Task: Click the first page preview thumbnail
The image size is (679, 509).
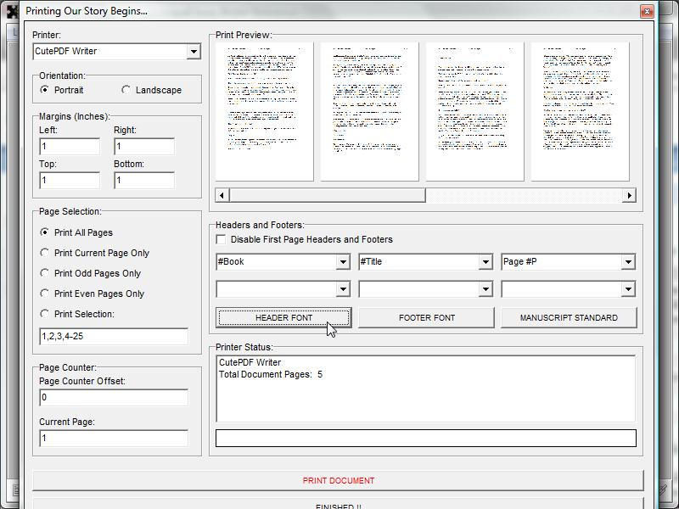Action: click(x=265, y=111)
